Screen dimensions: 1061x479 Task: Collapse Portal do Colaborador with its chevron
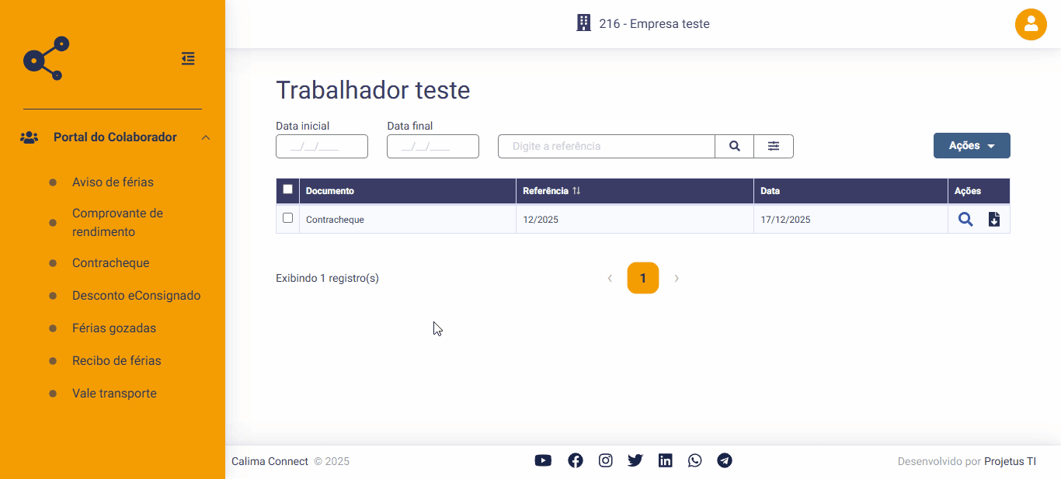point(206,137)
